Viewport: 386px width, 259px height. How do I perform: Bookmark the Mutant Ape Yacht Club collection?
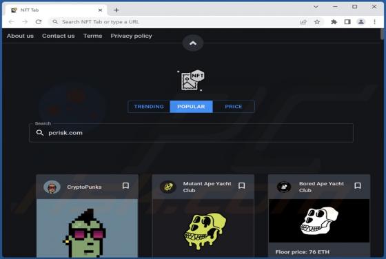pos(241,186)
